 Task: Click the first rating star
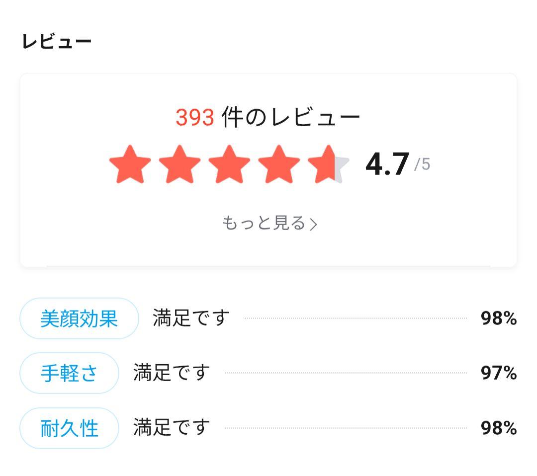(x=130, y=164)
